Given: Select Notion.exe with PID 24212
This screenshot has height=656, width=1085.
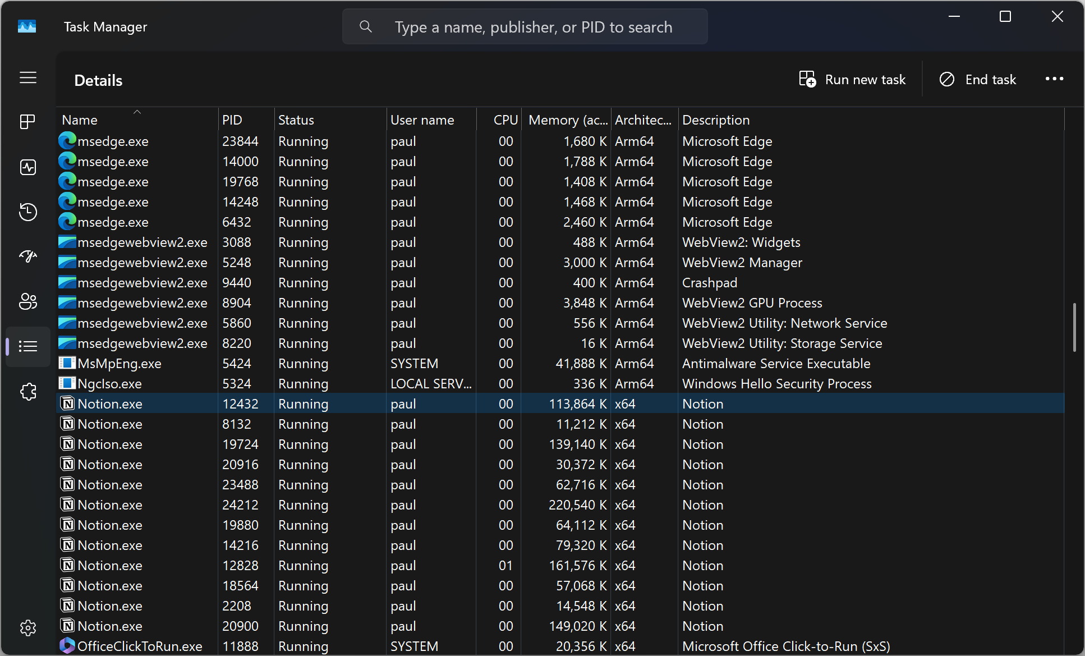Looking at the screenshot, I should pos(110,505).
